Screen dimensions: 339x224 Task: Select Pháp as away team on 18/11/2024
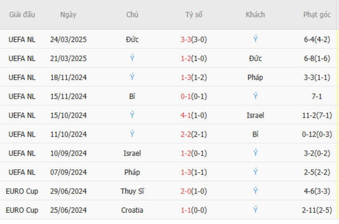pyautogui.click(x=255, y=77)
